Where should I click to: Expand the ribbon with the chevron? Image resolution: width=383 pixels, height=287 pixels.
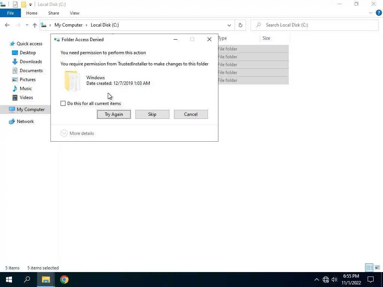[371, 13]
